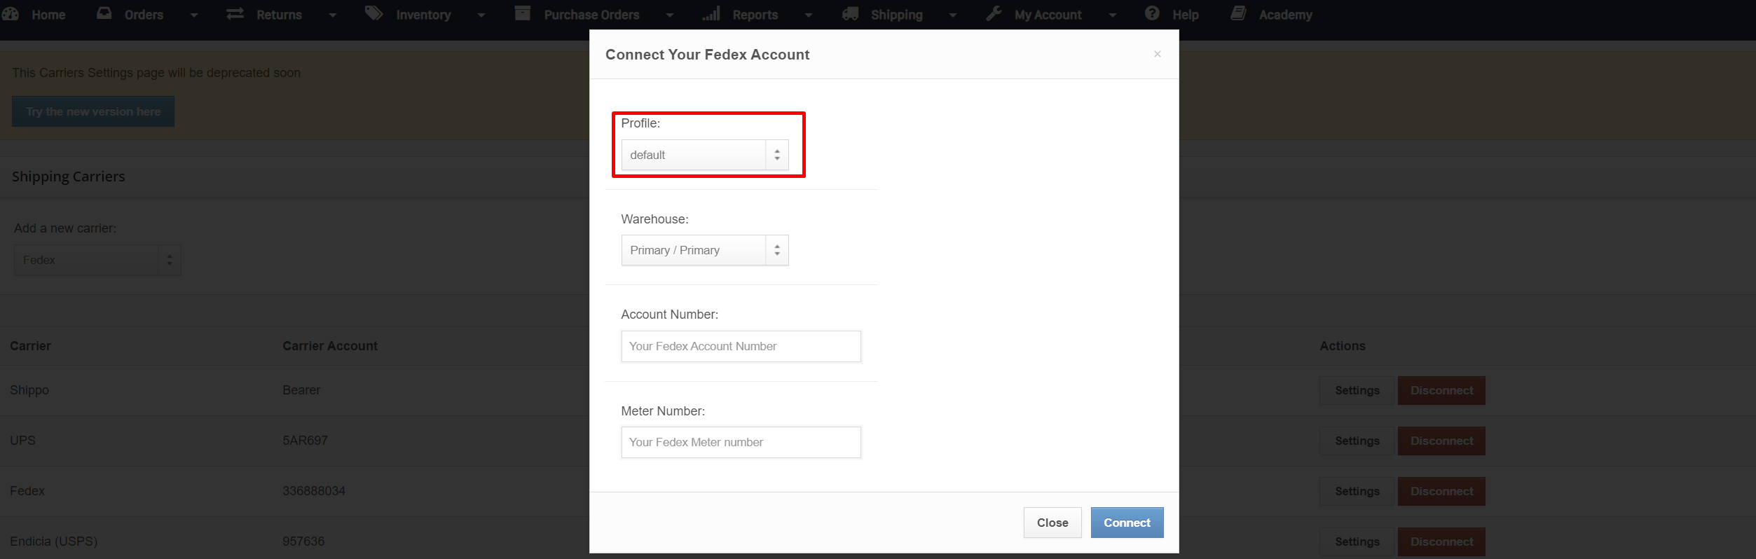Disconnect the Shippo carrier
1756x559 pixels.
pos(1441,390)
